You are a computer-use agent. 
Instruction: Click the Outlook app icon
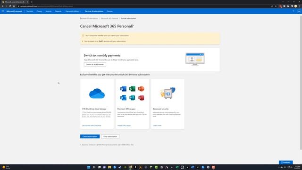[x=123, y=98]
